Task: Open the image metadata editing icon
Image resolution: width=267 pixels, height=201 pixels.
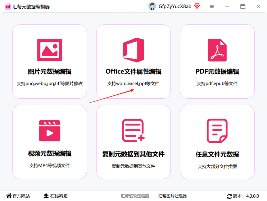Action: pyautogui.click(x=50, y=50)
